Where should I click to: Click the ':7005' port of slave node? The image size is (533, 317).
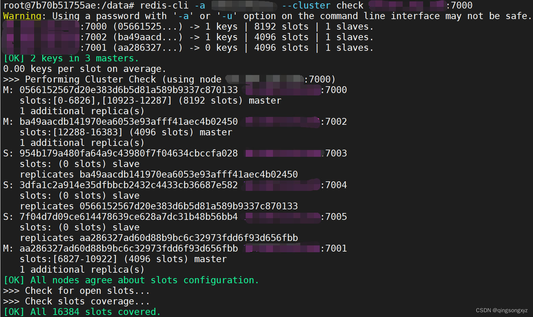coord(334,217)
